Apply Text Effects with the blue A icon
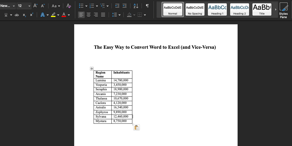This screenshot has width=292, height=146. tap(43, 15)
